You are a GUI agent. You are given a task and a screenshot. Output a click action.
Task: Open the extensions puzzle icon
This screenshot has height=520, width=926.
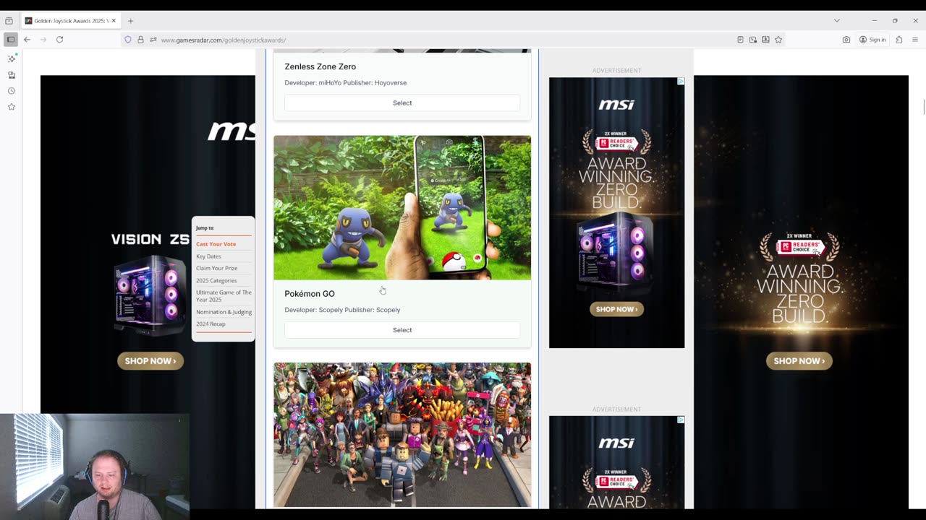click(899, 40)
